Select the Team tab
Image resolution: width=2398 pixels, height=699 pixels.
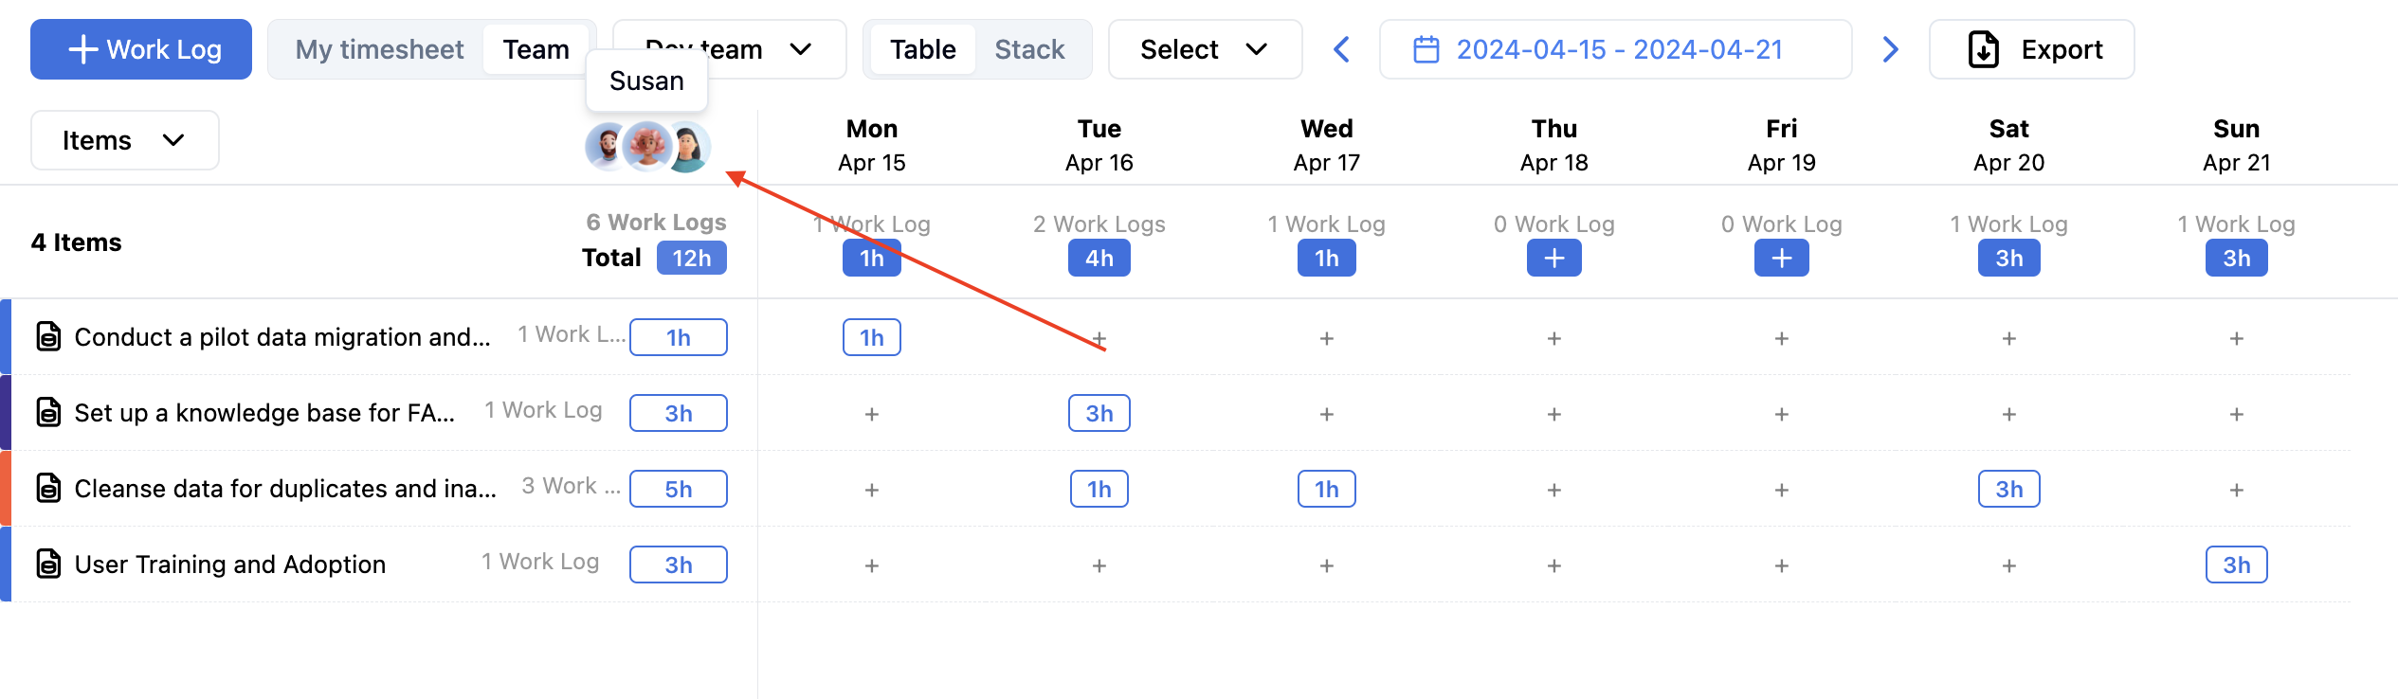(536, 49)
